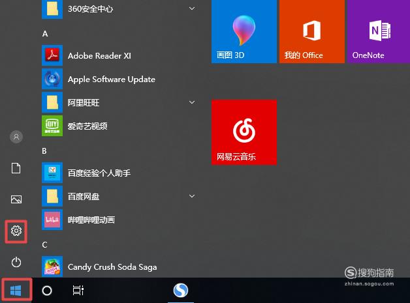Viewport: 410px width, 303px height.
Task: Expand the 阿里旺旺 folder chevron
Action: point(192,102)
